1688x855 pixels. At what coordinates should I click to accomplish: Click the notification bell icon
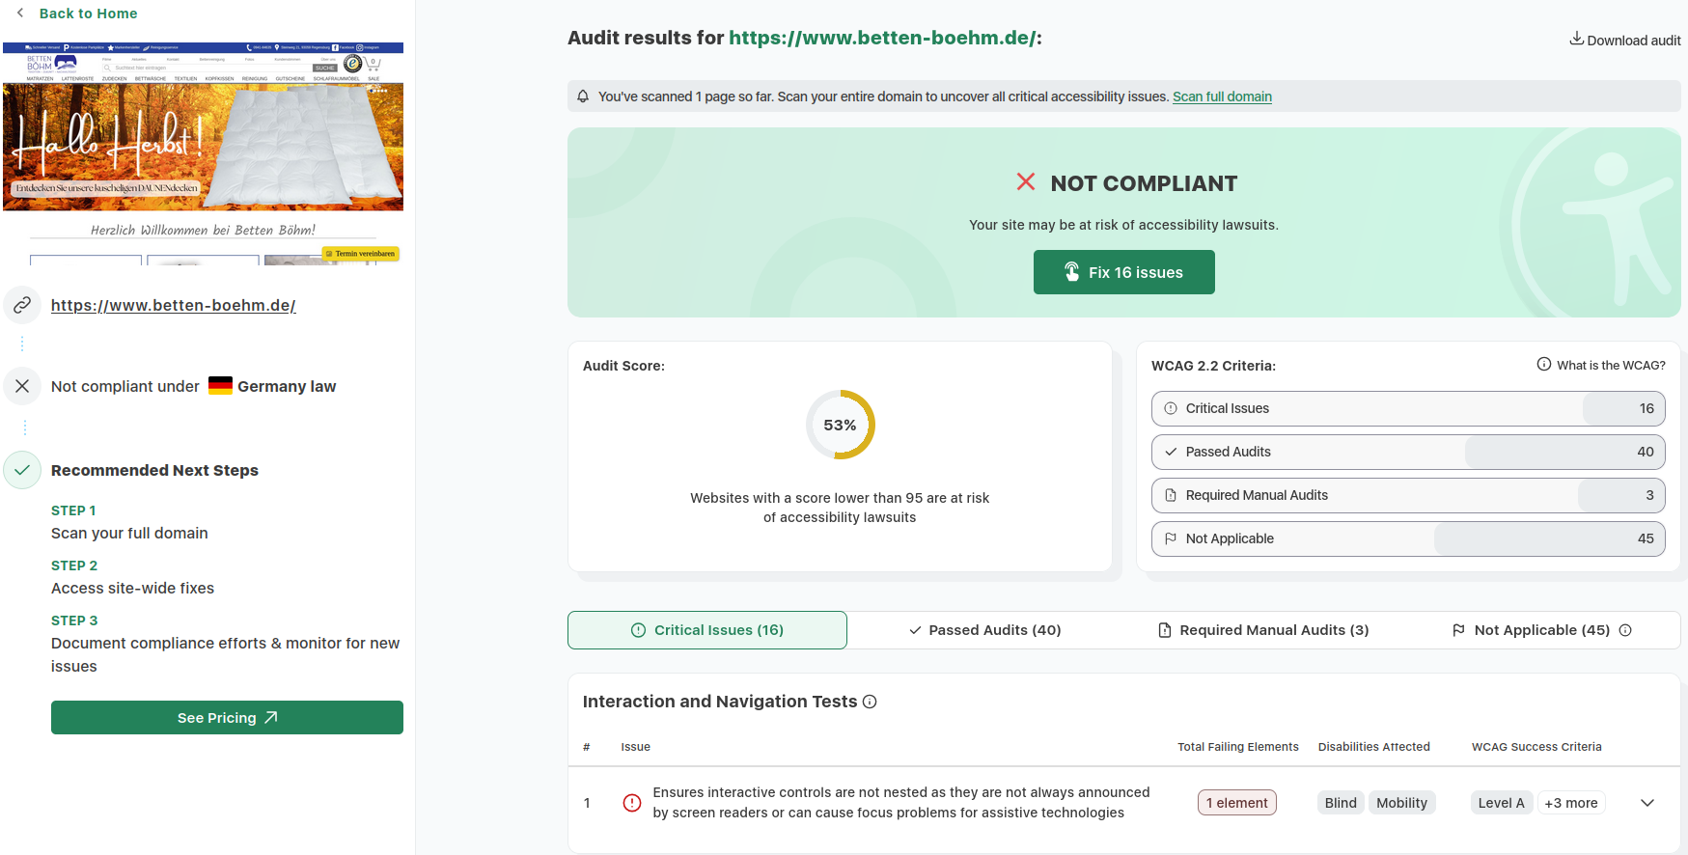(x=583, y=97)
